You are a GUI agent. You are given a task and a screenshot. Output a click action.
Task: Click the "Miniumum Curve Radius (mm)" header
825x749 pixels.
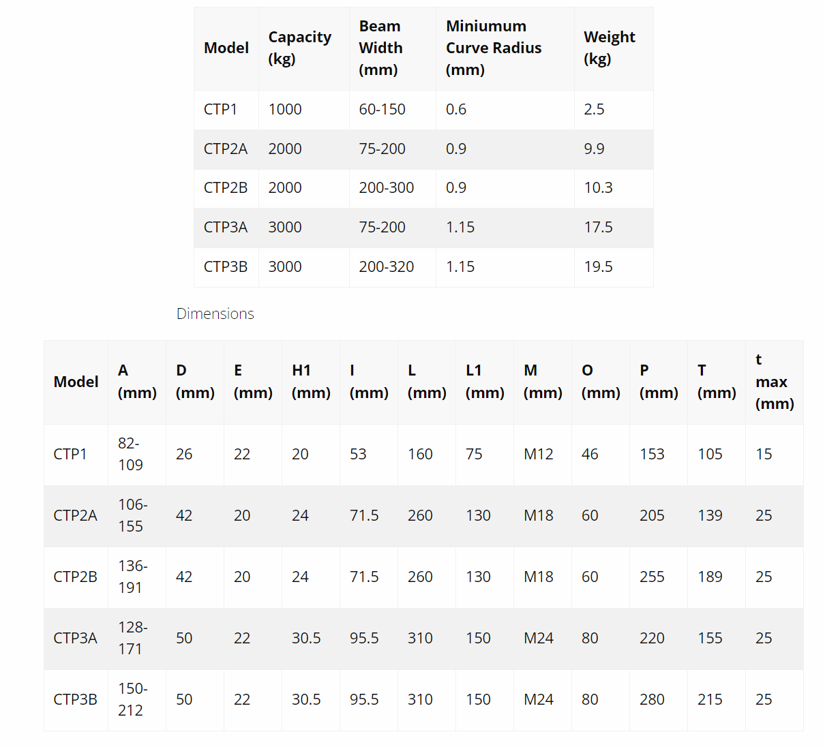click(493, 48)
